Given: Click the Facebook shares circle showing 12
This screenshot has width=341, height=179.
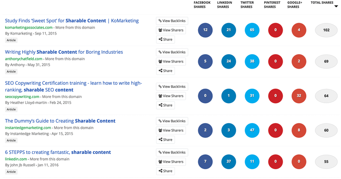Looking at the screenshot, I should (x=205, y=30).
